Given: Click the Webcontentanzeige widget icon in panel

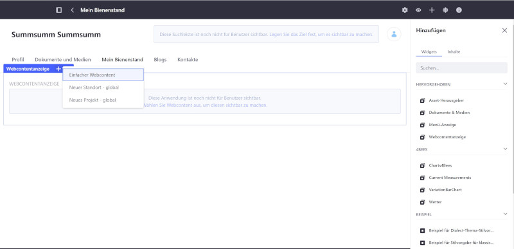Looking at the screenshot, I should 422,137.
